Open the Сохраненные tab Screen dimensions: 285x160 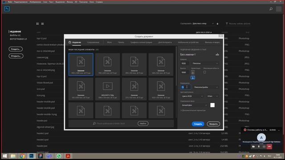tap(93, 42)
